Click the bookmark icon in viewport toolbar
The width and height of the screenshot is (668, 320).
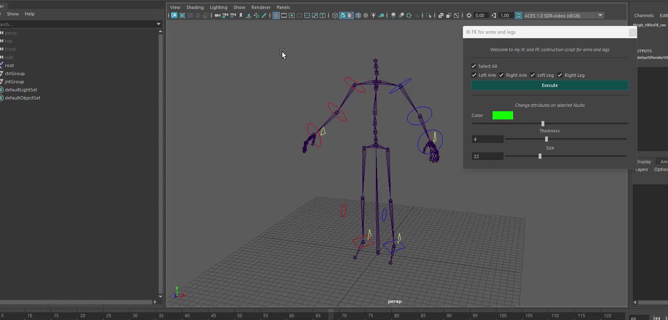pyautogui.click(x=241, y=15)
